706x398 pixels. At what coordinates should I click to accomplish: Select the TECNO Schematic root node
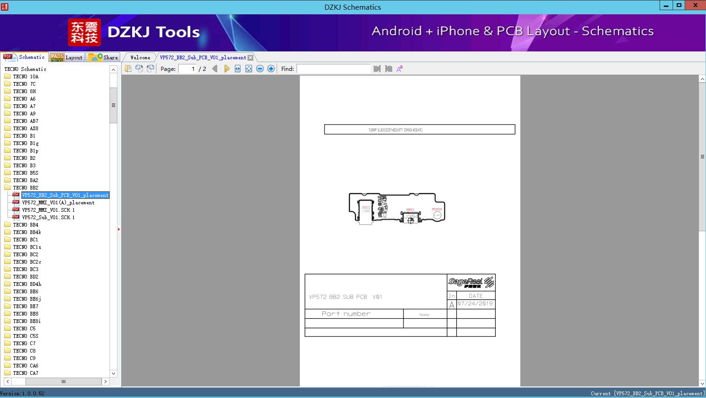click(x=25, y=69)
